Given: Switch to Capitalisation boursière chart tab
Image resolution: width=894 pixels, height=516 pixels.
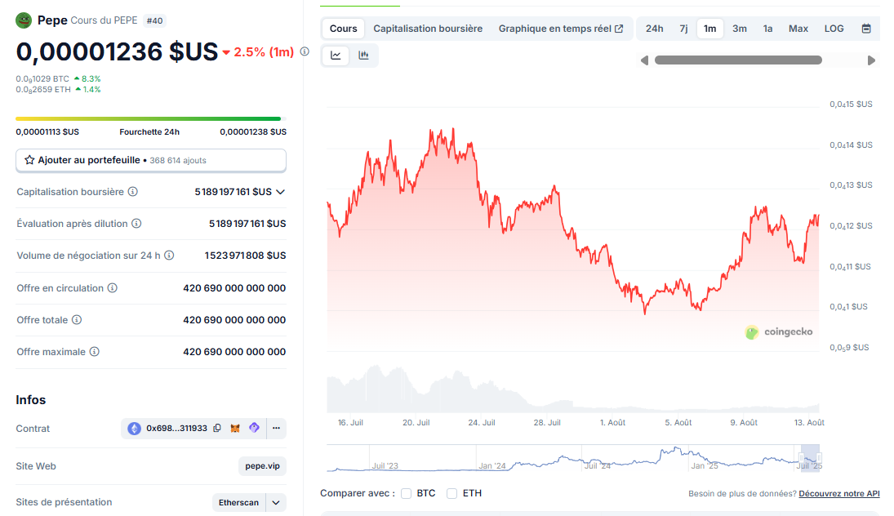Looking at the screenshot, I should tap(428, 29).
